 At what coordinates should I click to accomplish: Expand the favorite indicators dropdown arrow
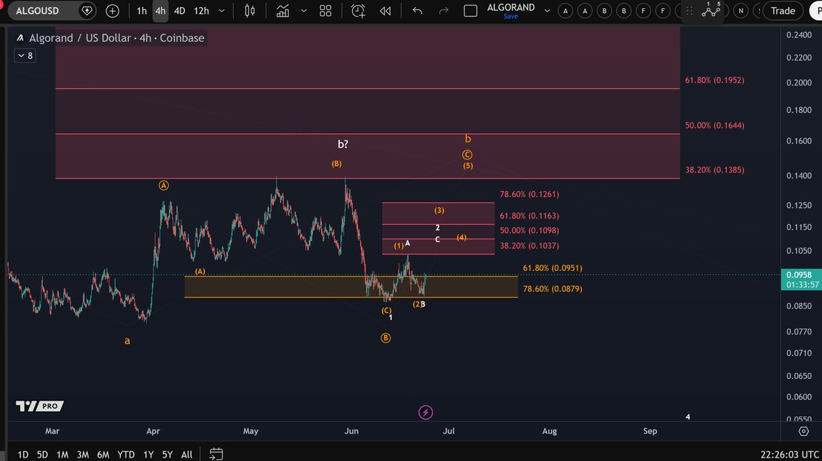[x=303, y=11]
